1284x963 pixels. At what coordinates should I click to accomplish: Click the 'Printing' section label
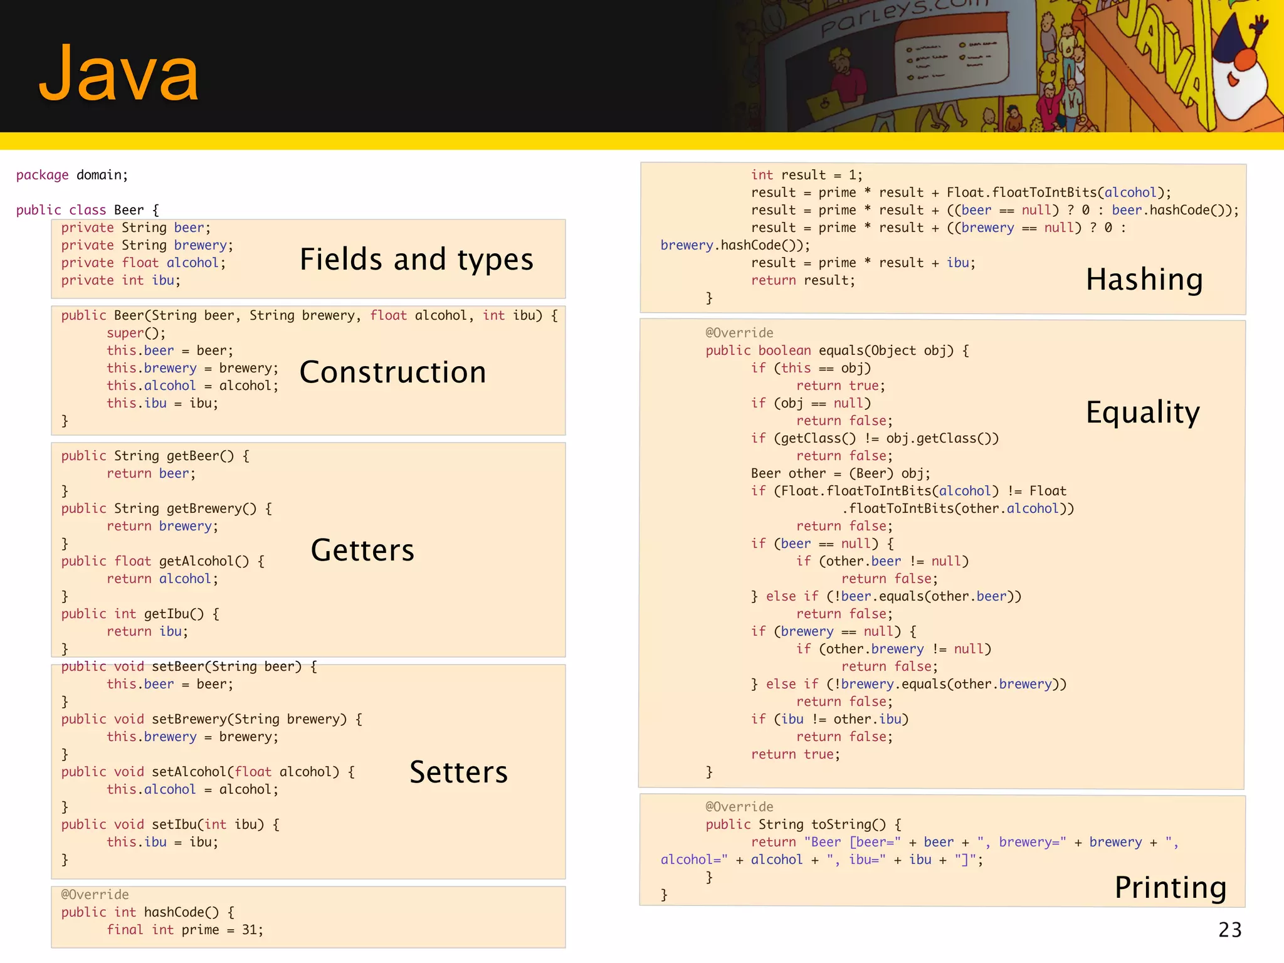[1170, 888]
